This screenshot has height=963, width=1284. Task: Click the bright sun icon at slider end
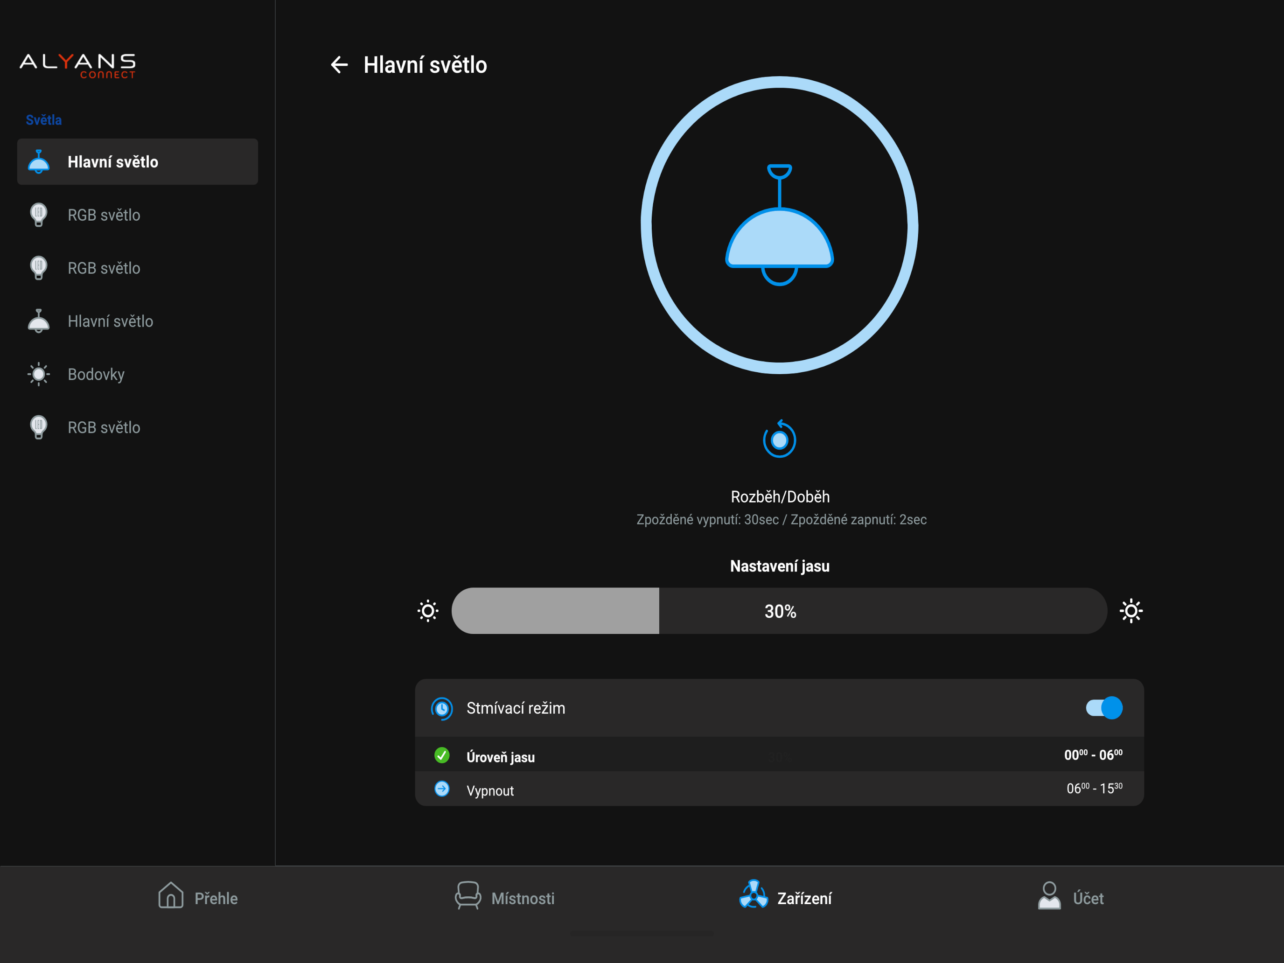coord(1131,611)
